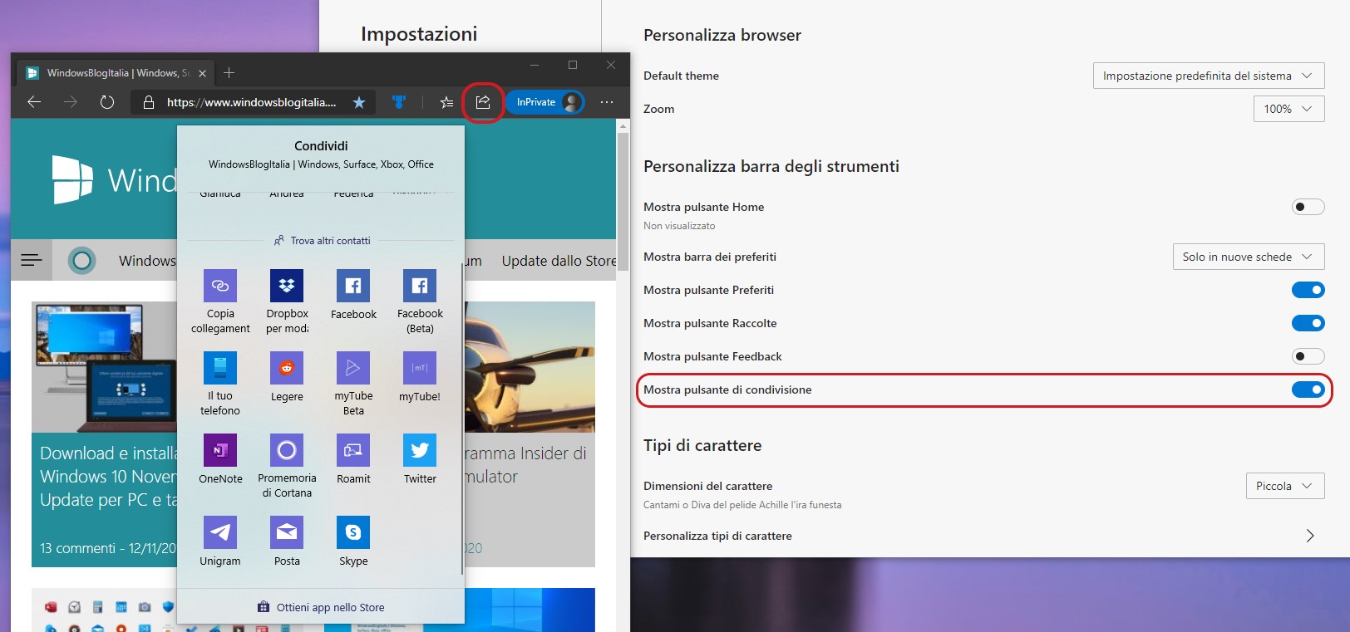Click the lock icon in address bar

(x=149, y=102)
